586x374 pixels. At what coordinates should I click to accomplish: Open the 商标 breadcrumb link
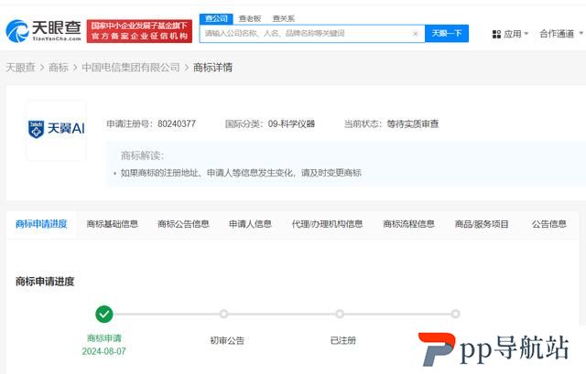[59, 68]
